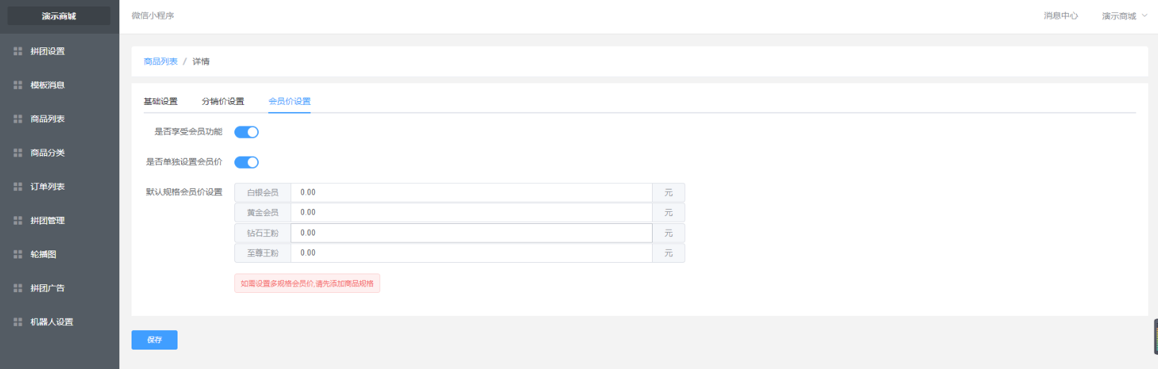The image size is (1158, 369).
Task: Toggle the 是否享受会员功能 switch
Action: point(247,132)
